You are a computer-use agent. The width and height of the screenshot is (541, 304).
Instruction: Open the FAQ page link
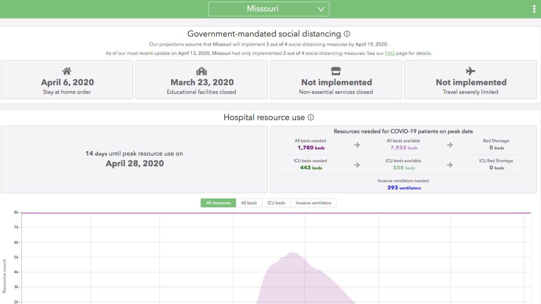(x=390, y=53)
